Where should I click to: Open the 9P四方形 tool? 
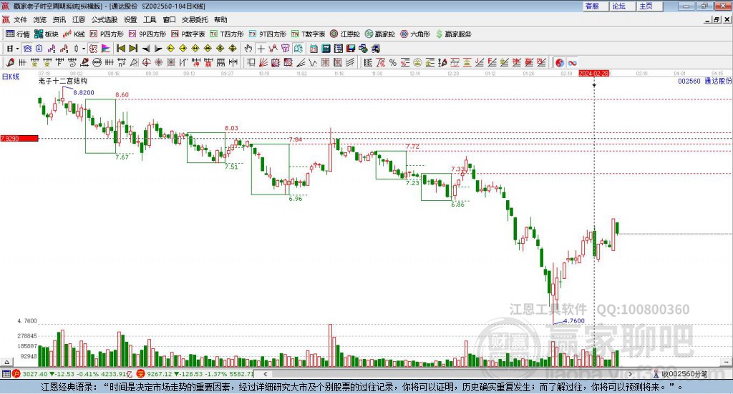coord(147,34)
